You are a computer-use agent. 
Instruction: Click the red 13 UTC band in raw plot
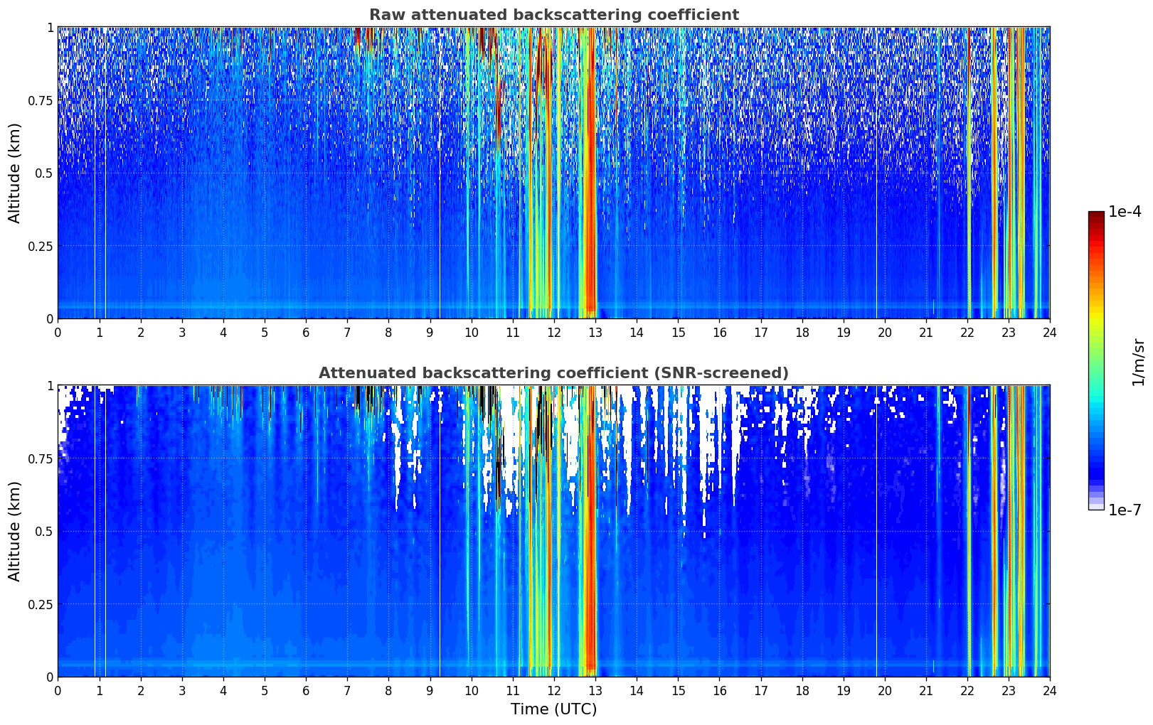tap(590, 173)
